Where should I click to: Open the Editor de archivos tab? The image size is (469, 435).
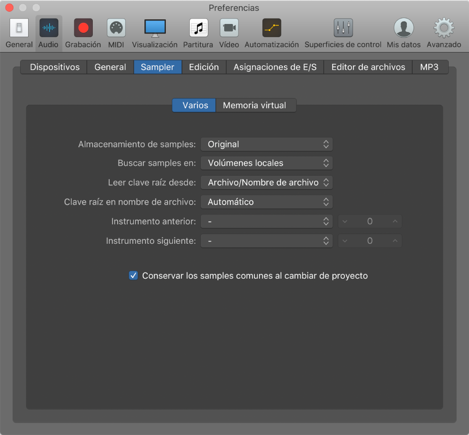(368, 67)
